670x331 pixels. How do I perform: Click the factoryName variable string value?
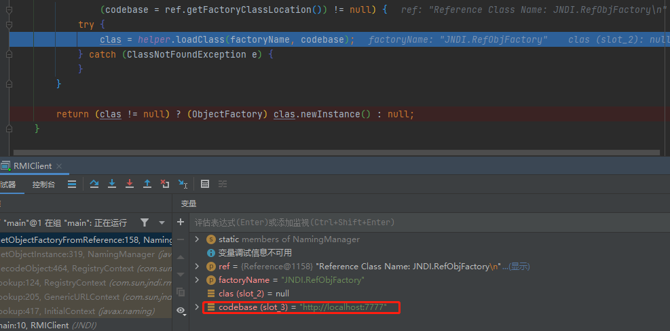322,280
